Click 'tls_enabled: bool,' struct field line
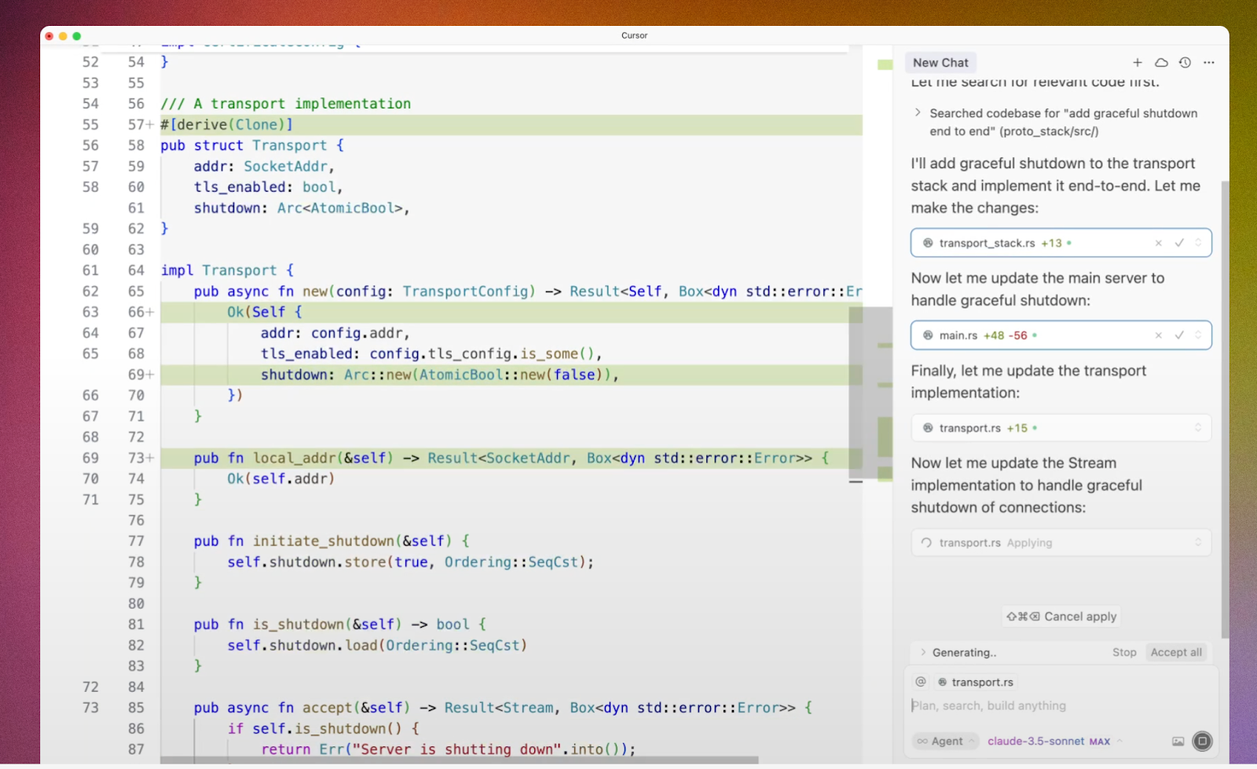Image resolution: width=1257 pixels, height=769 pixels. [269, 187]
